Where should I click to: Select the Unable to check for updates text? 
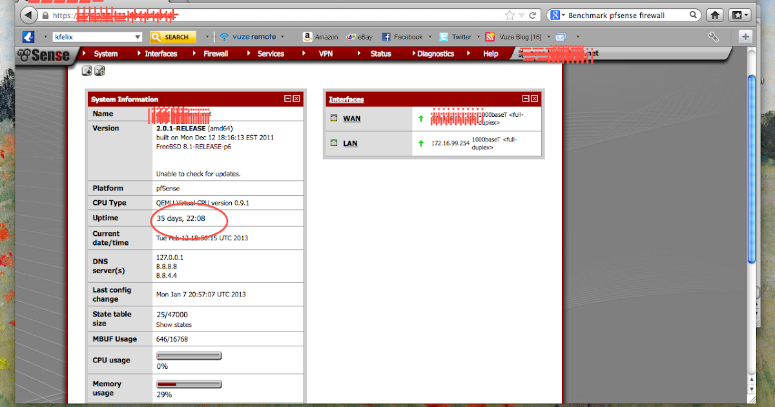coord(198,174)
